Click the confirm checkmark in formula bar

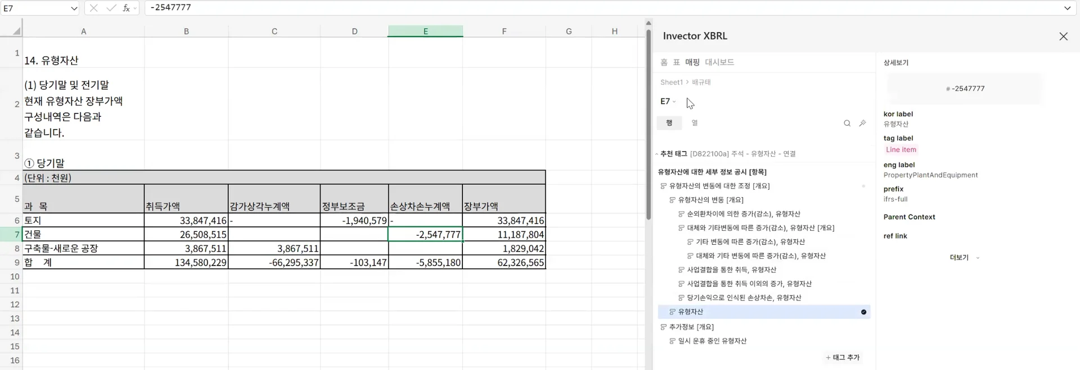(x=111, y=8)
